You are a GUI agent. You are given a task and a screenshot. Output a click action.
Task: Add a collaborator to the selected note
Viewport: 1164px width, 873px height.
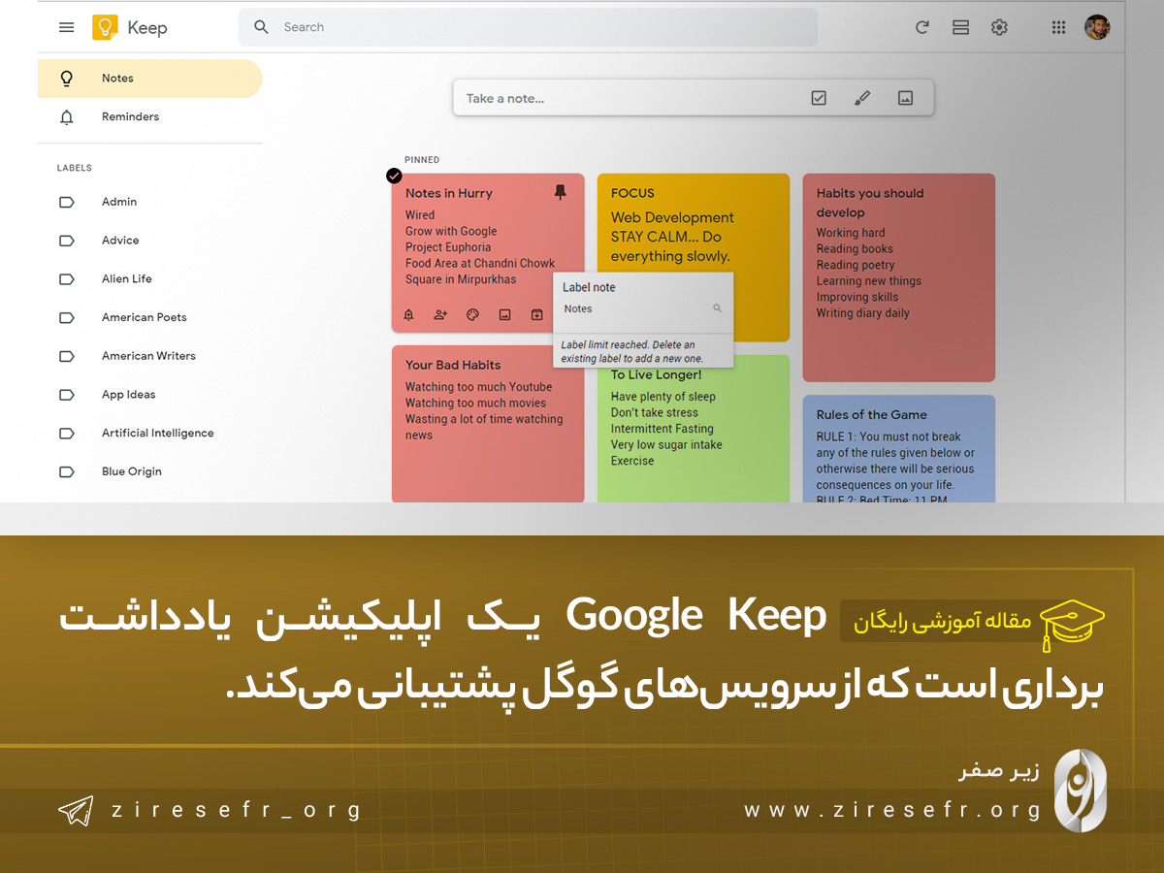coord(440,314)
